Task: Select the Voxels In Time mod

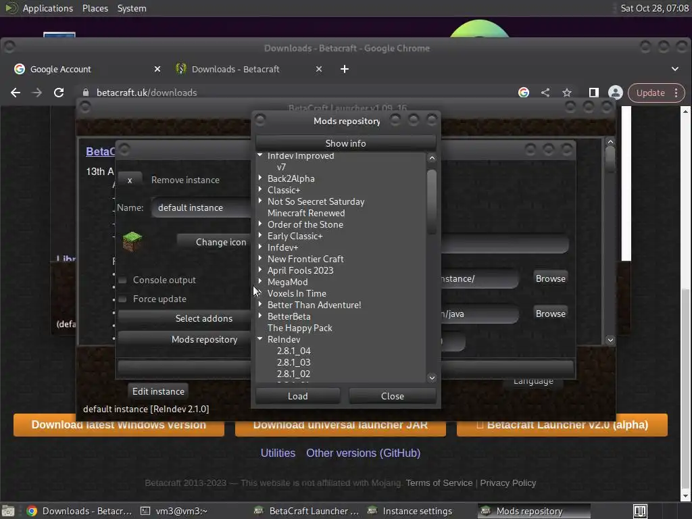Action: tap(297, 293)
